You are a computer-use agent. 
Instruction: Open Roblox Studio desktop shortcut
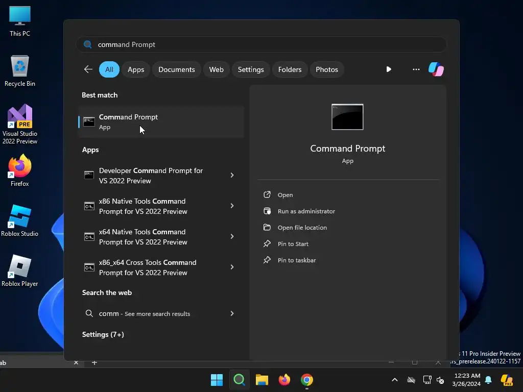pos(20,221)
